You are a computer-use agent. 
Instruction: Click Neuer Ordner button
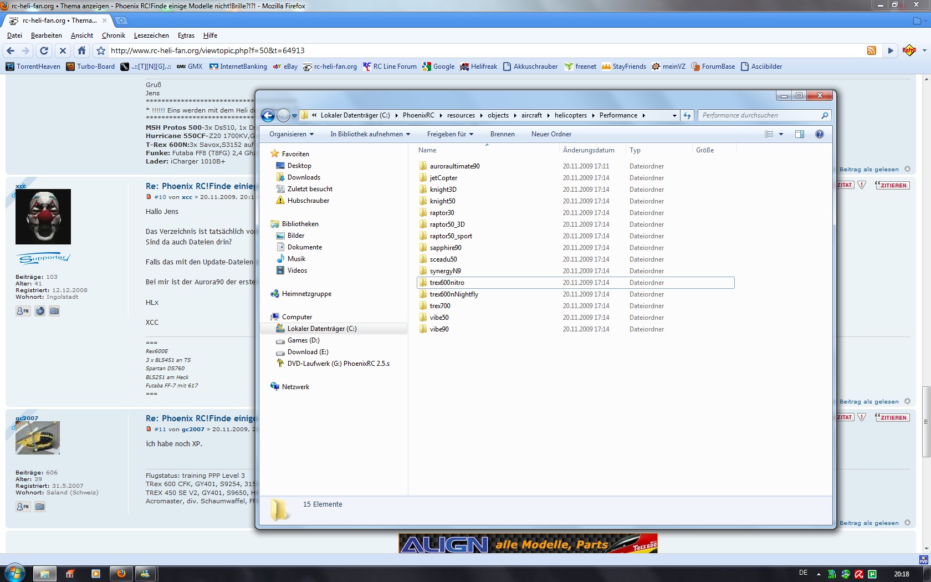click(551, 134)
